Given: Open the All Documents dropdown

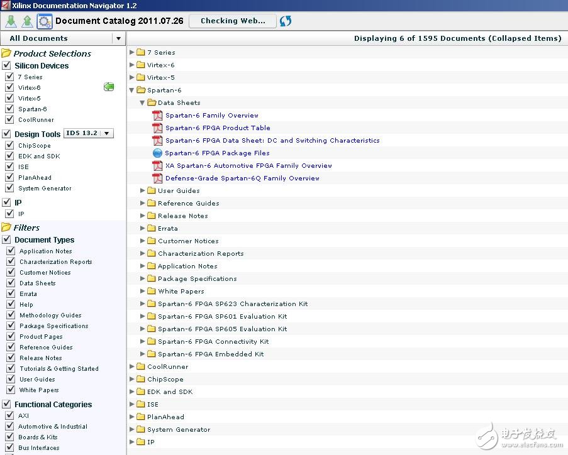Looking at the screenshot, I should (118, 38).
